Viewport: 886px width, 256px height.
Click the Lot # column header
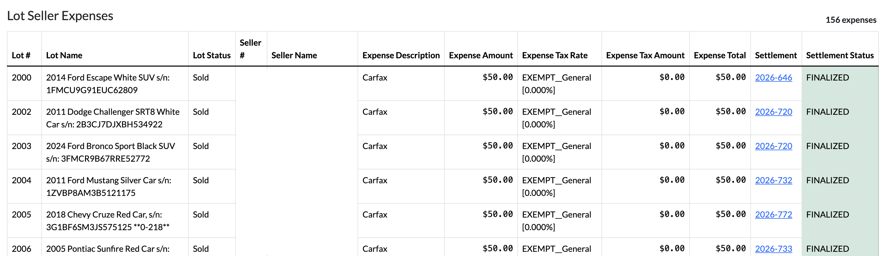21,55
